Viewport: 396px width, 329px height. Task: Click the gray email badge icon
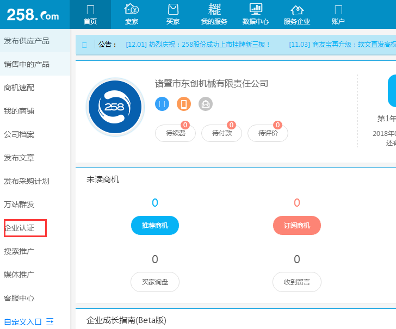pos(206,104)
